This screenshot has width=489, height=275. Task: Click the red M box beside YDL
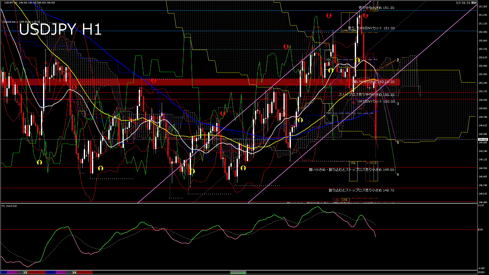367,163
